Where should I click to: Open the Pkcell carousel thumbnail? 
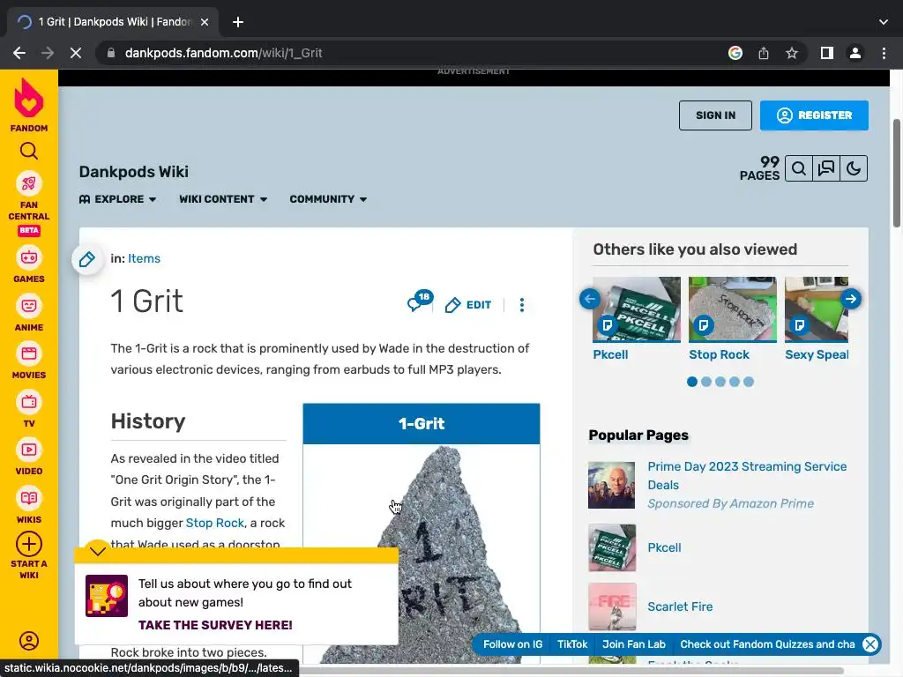click(x=637, y=309)
